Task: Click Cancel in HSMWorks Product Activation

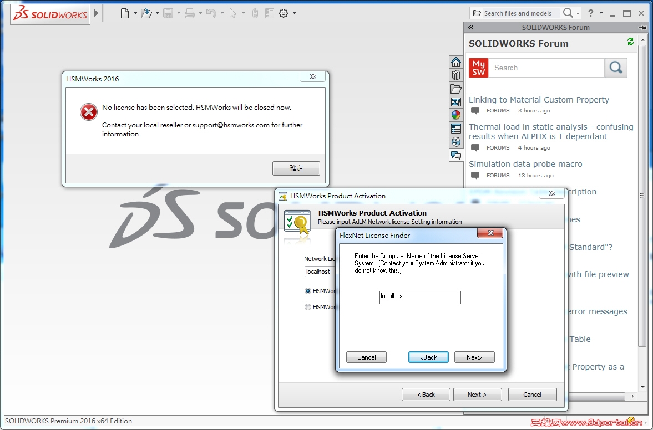Action: click(x=532, y=395)
